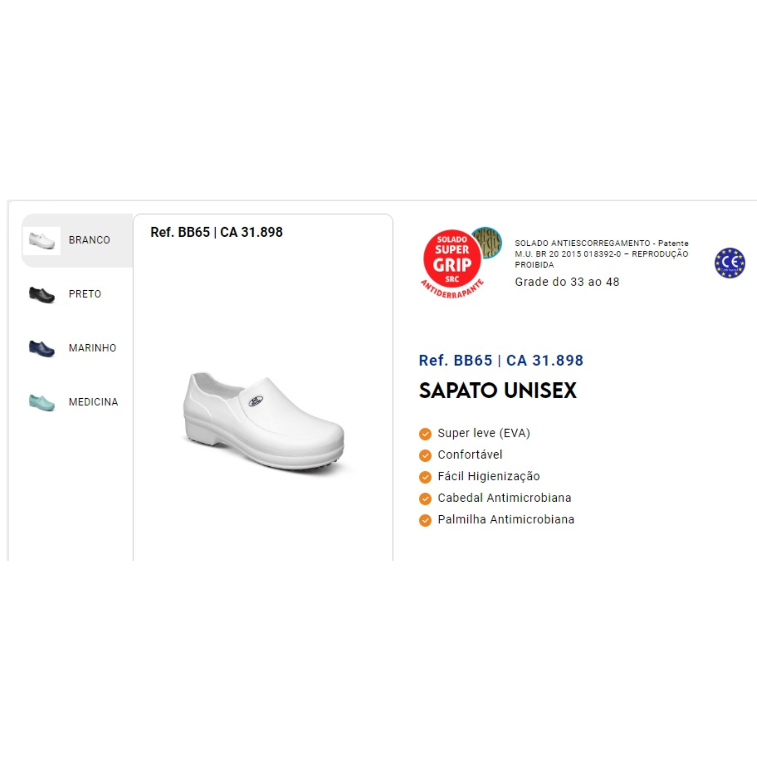Click the CE certification icon
Viewport: 757px width, 757px height.
(730, 263)
